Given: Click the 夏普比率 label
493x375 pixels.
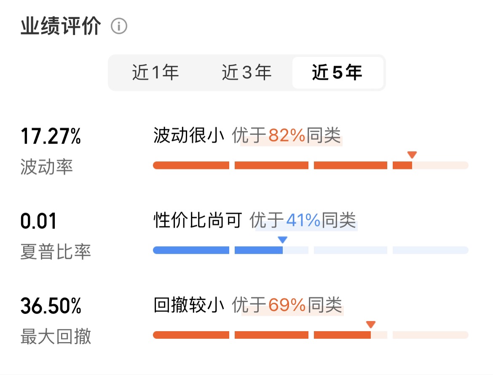Looking at the screenshot, I should coord(56,252).
